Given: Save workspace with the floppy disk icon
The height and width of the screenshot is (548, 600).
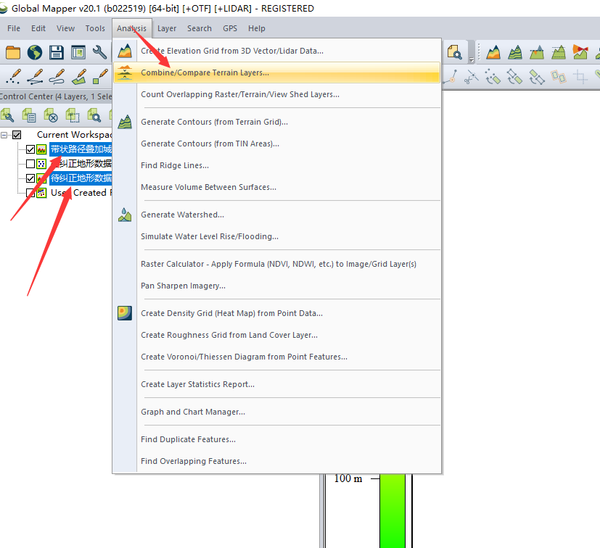Looking at the screenshot, I should point(57,52).
